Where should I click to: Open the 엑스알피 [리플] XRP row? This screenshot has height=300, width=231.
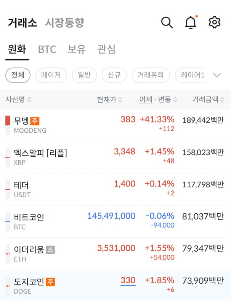(115, 157)
